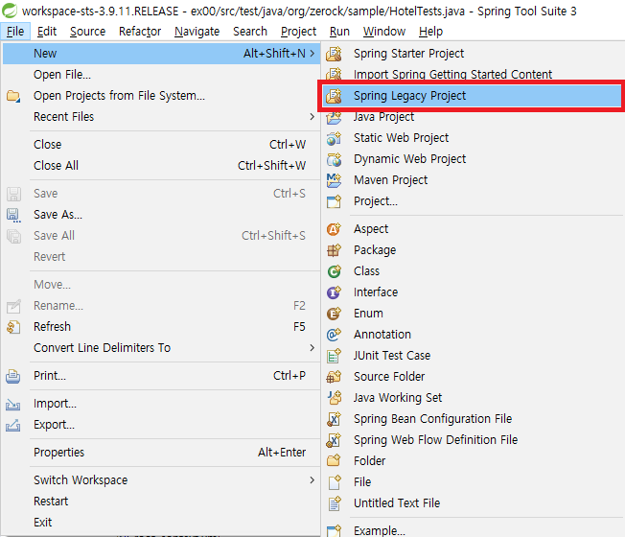The image size is (625, 537).
Task: Click the Alt+Enter shortcut text
Action: pos(282,453)
